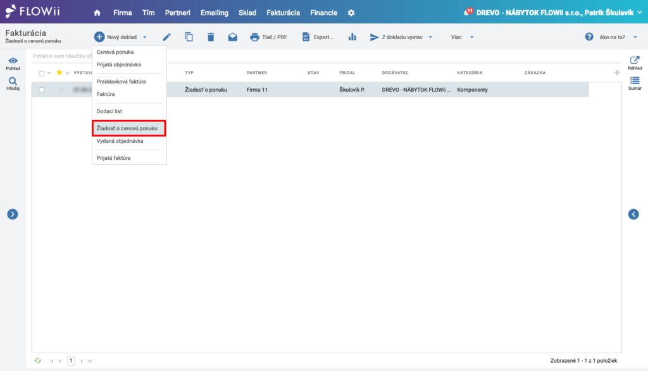Open the user account dropdown chevron
The height and width of the screenshot is (371, 648).
640,13
